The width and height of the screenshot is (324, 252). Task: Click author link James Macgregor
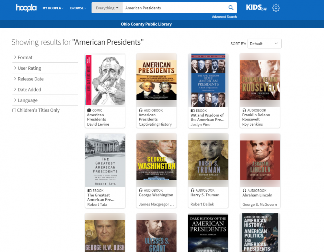coord(156,204)
